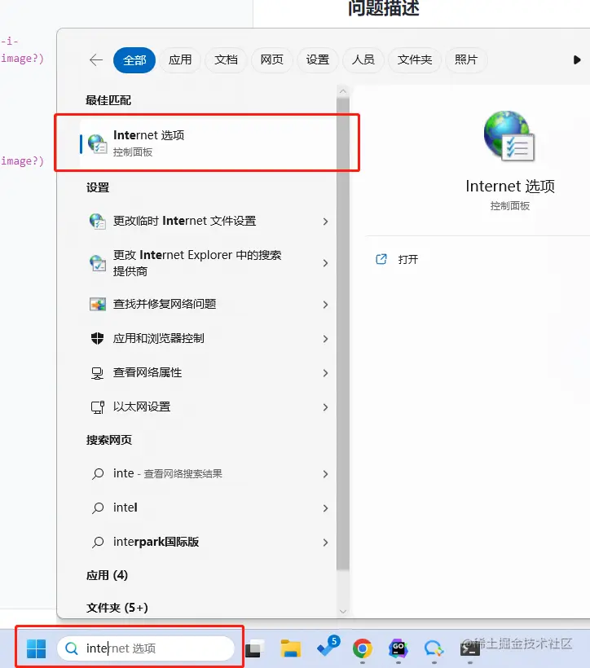This screenshot has width=590, height=668.
Task: Expand the 应用 (4) results group
Action: click(107, 575)
